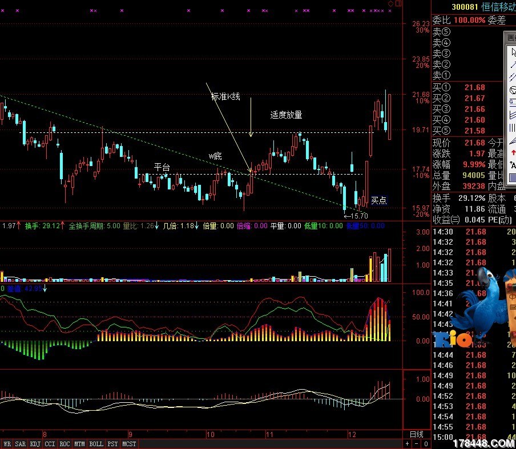
Task: Open the 日线 period selector
Action: 416,434
